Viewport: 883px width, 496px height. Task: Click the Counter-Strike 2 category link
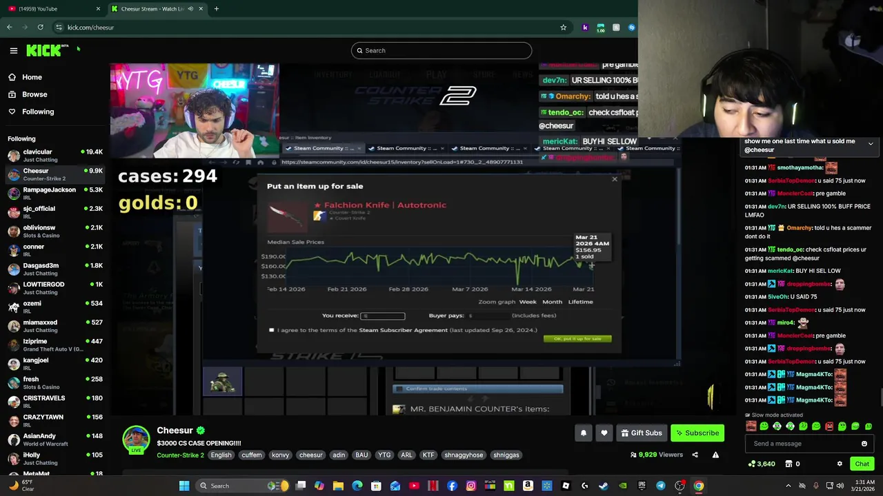180,455
